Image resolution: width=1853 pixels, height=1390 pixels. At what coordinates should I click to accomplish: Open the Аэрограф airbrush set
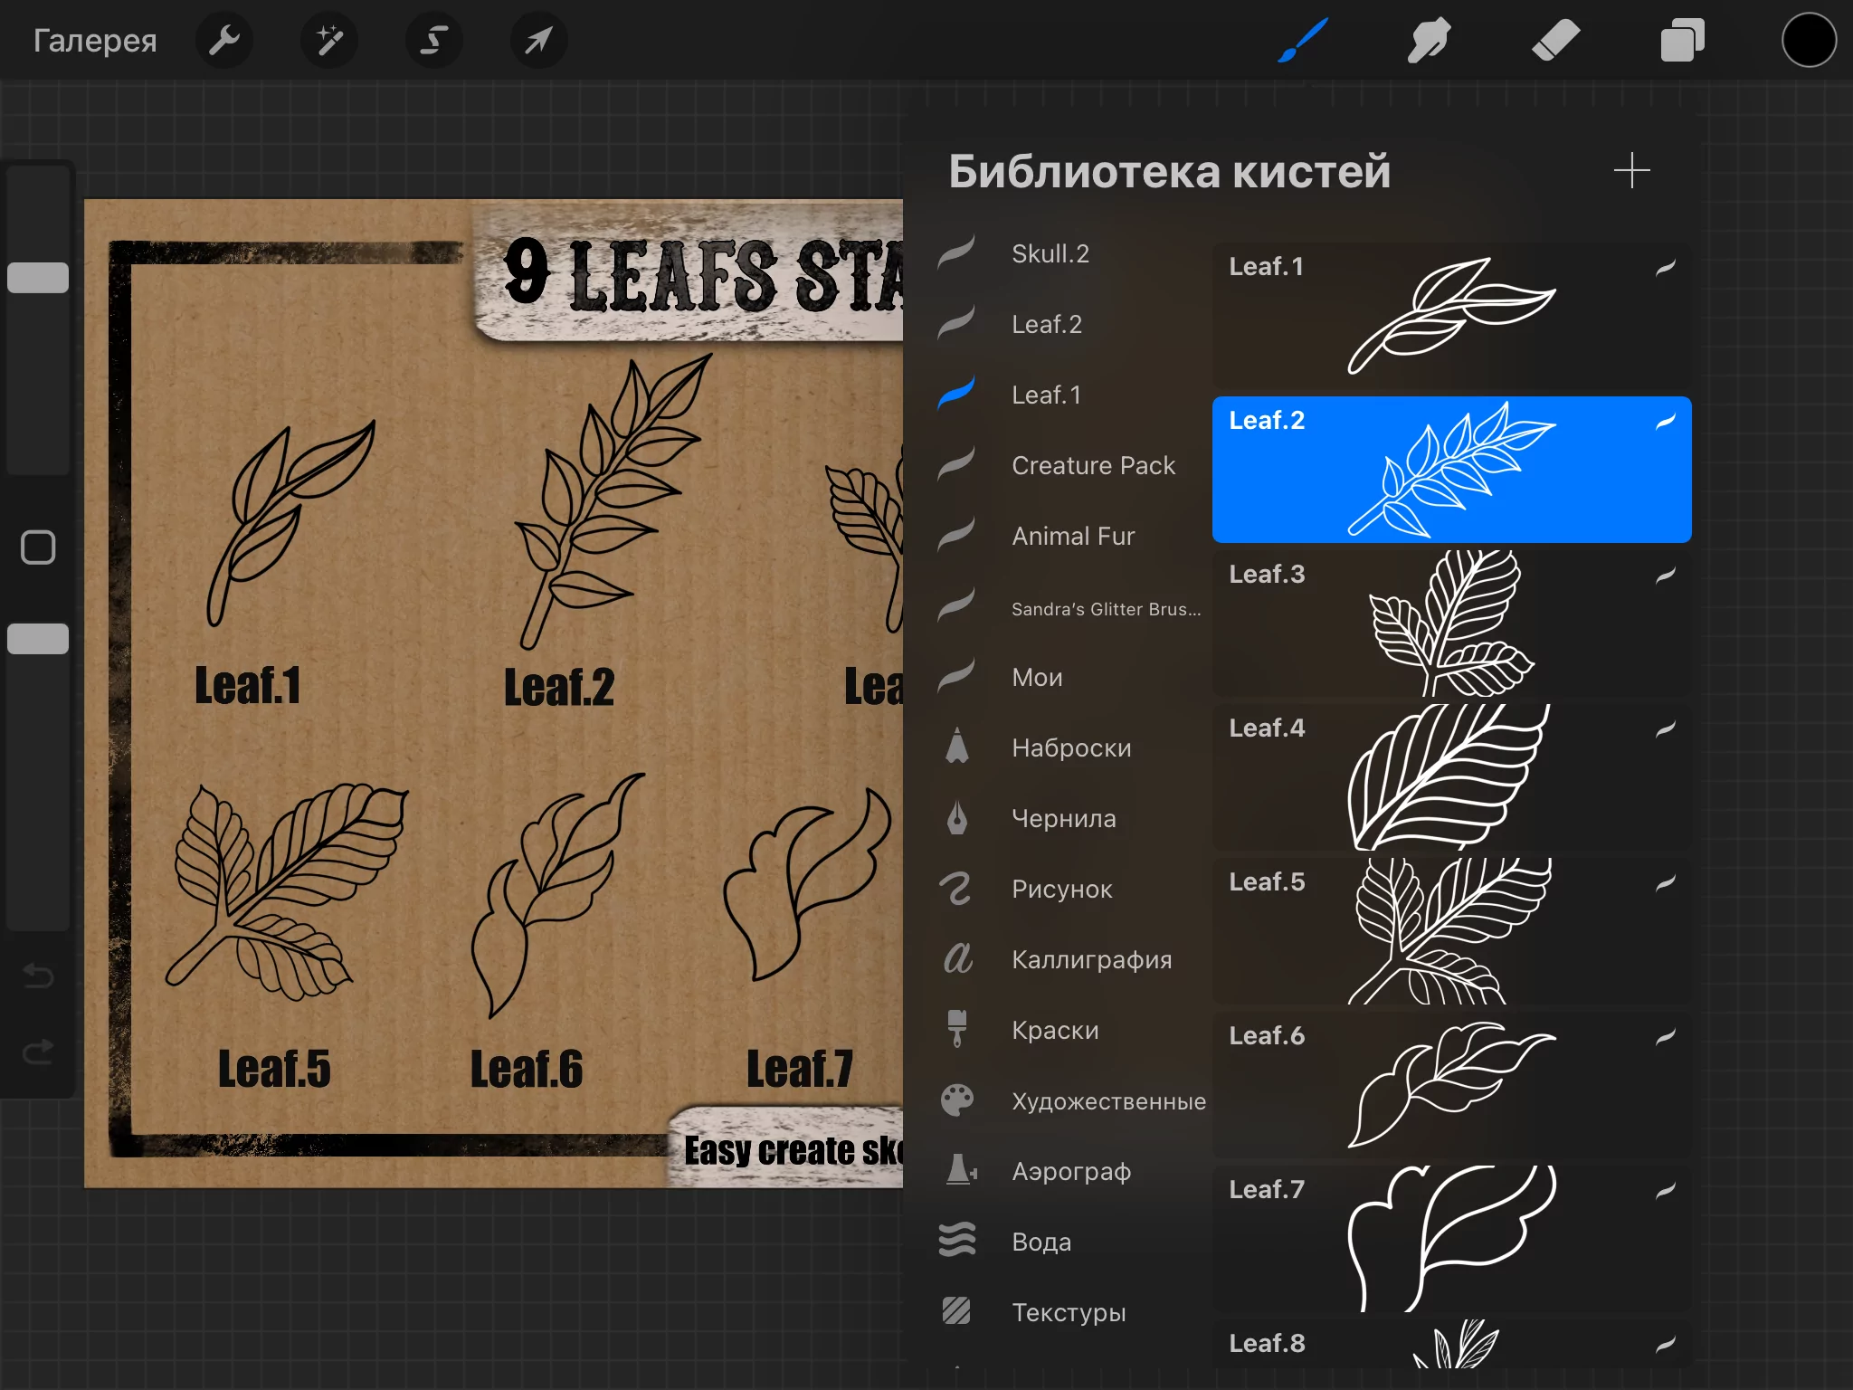click(1072, 1171)
